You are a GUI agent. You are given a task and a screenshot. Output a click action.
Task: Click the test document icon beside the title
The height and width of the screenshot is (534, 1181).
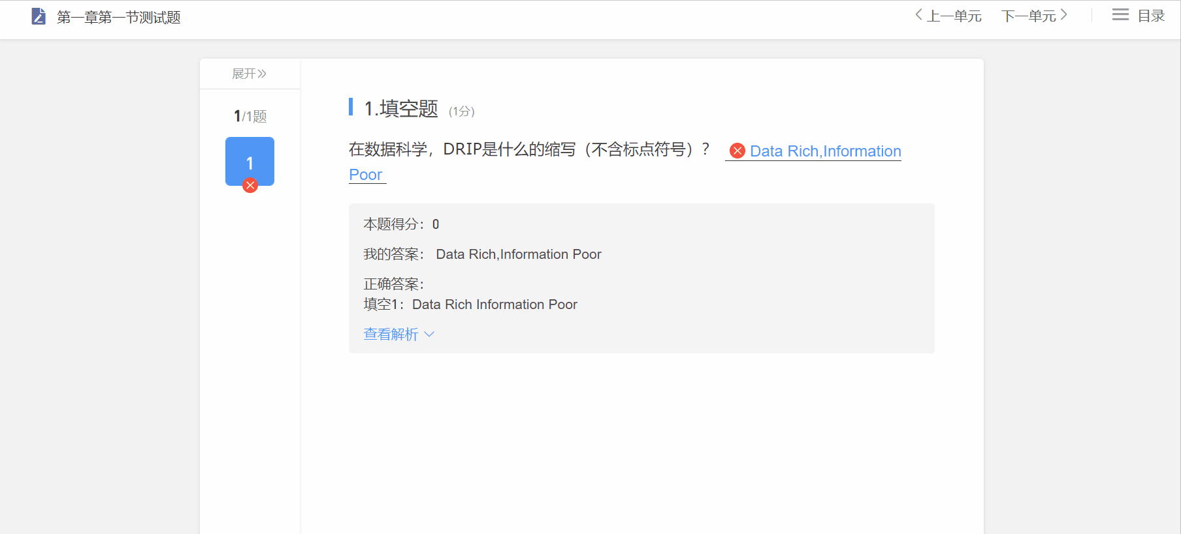[39, 16]
